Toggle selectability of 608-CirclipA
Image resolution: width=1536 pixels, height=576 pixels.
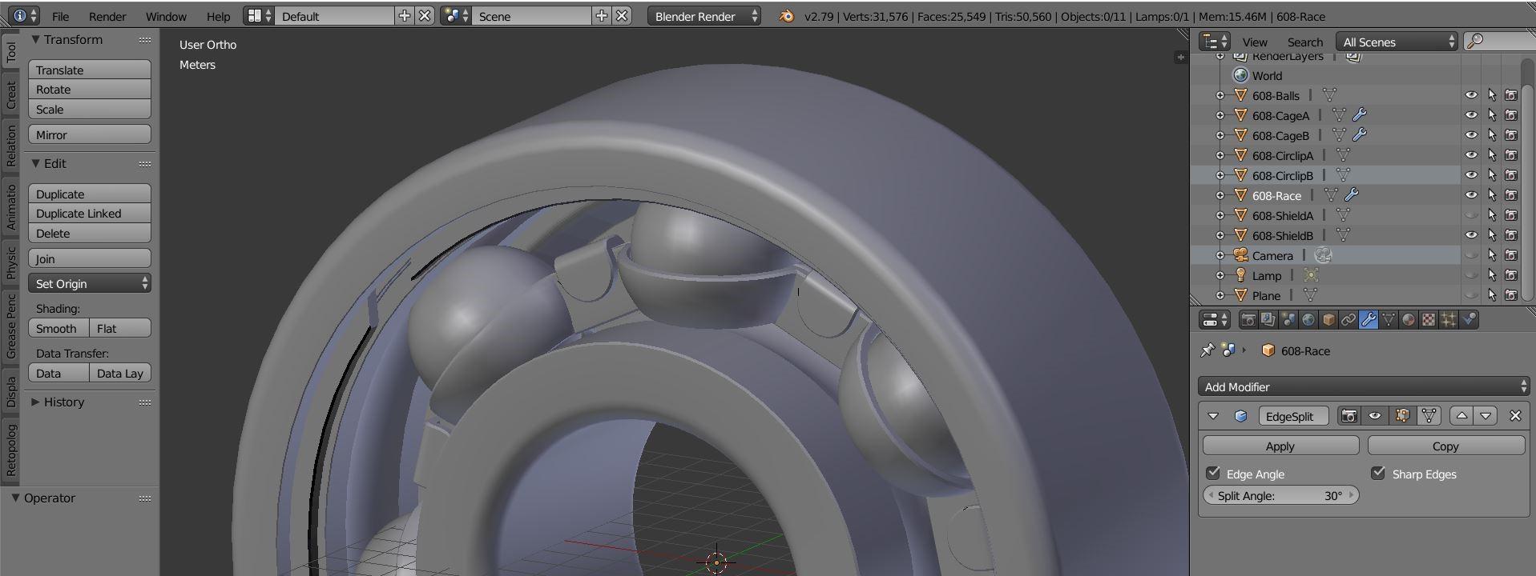1491,155
